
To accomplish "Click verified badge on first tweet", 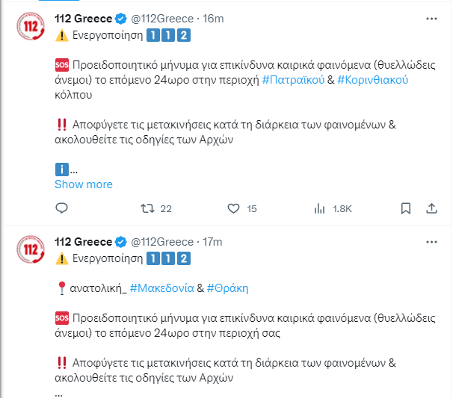I will point(120,18).
